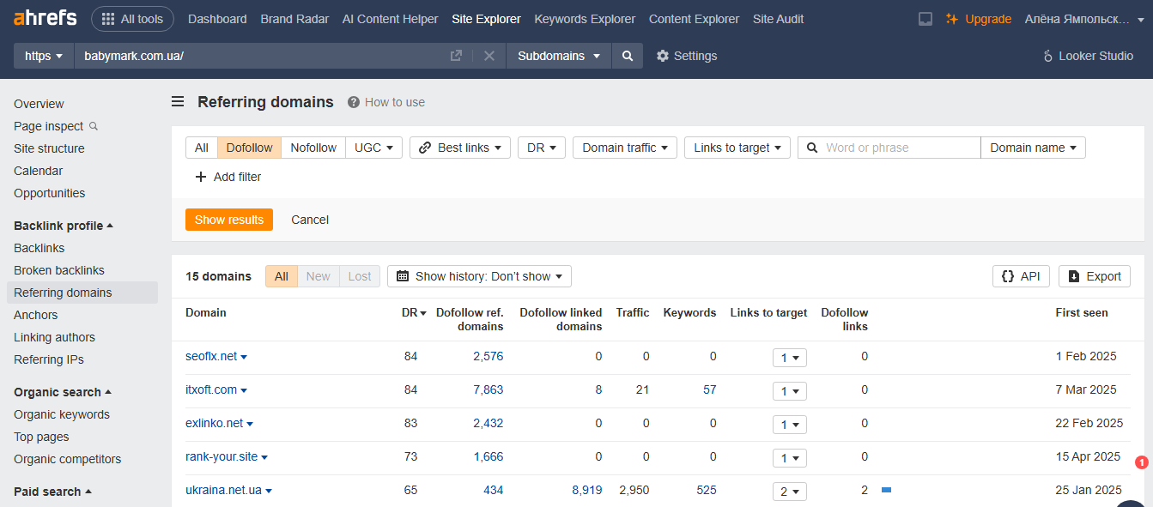Select the Lost domains toggle
The image size is (1153, 507).
click(x=360, y=276)
